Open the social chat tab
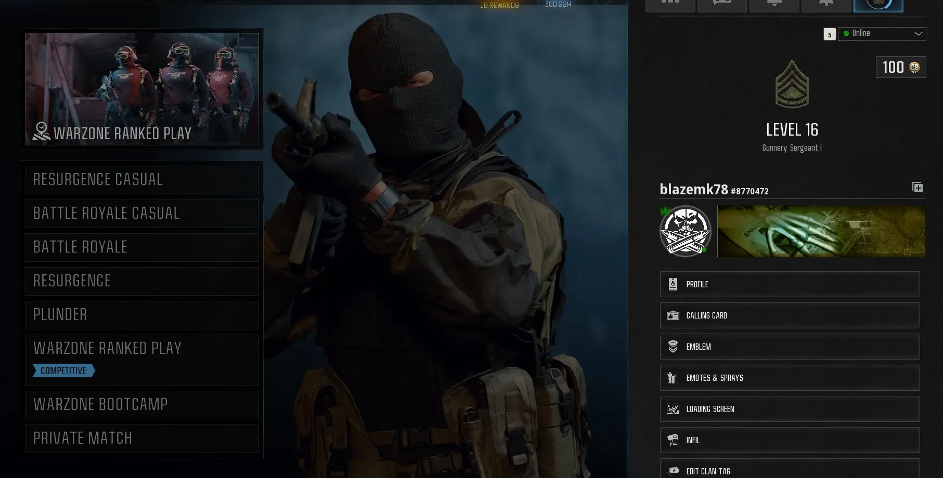 (722, 5)
